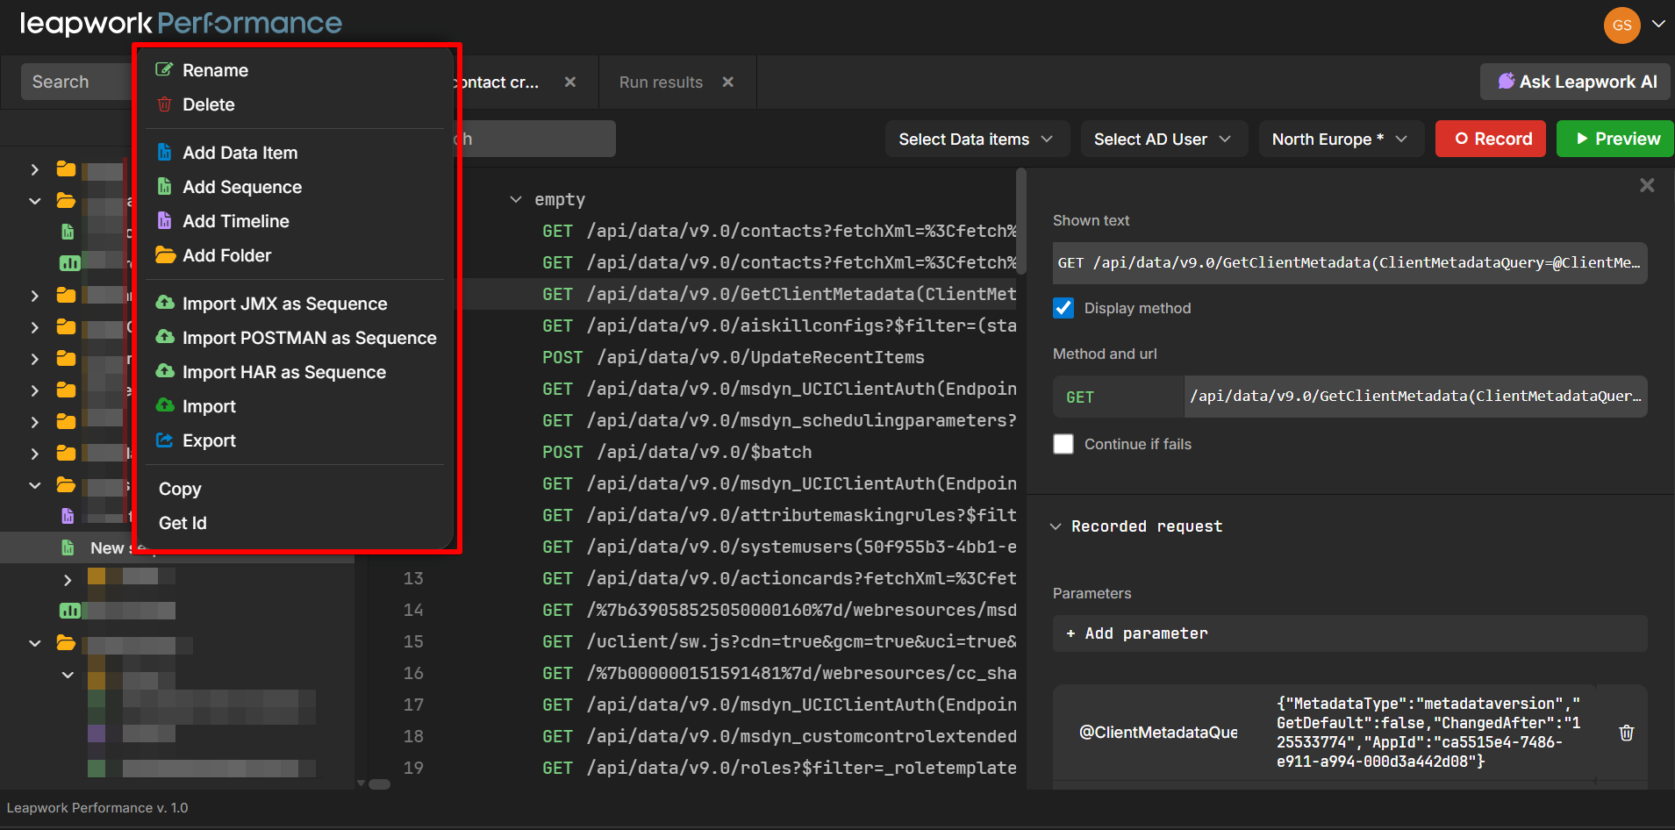Click the Shown text input field
Image resolution: width=1675 pixels, height=830 pixels.
coord(1349,263)
